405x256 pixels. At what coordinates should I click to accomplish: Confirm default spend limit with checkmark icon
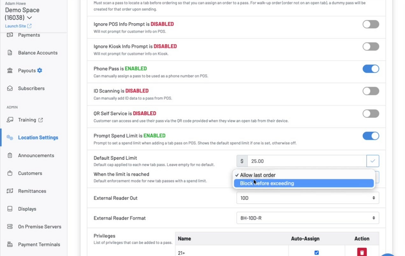(373, 161)
